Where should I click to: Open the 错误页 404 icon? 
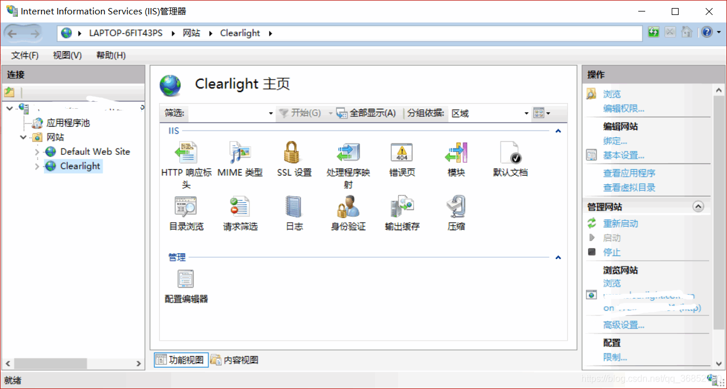402,153
